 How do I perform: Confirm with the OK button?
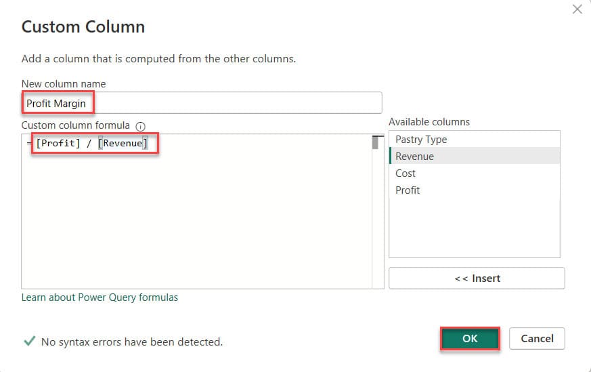(470, 338)
